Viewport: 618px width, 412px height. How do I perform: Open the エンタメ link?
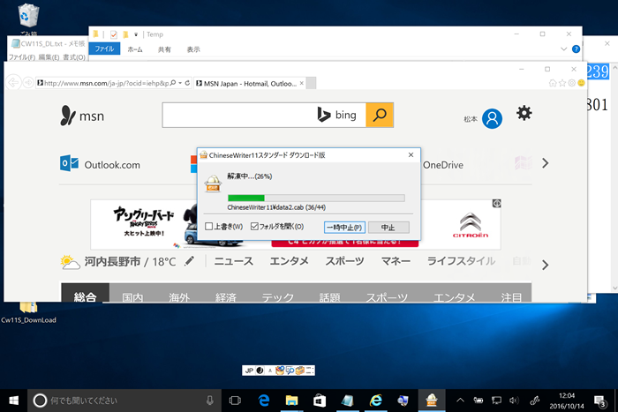[x=289, y=261]
